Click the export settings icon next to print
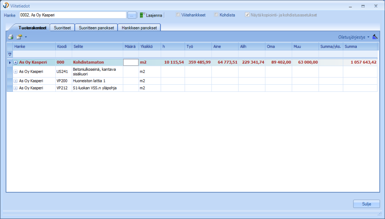 tap(19, 37)
